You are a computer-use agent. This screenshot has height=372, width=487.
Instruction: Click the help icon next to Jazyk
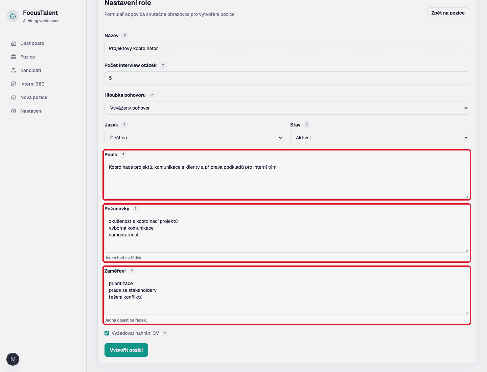[x=124, y=125]
